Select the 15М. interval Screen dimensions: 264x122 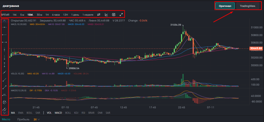pos(30,15)
